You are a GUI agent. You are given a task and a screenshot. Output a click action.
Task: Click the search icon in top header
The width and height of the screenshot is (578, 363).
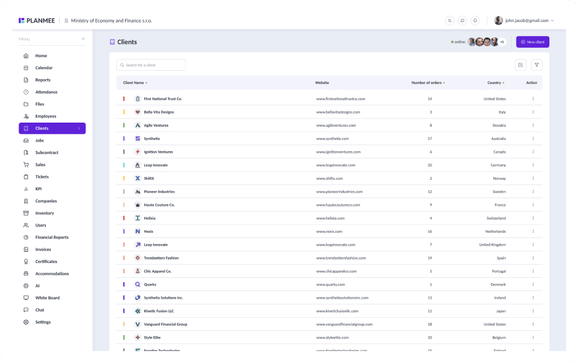[449, 21]
